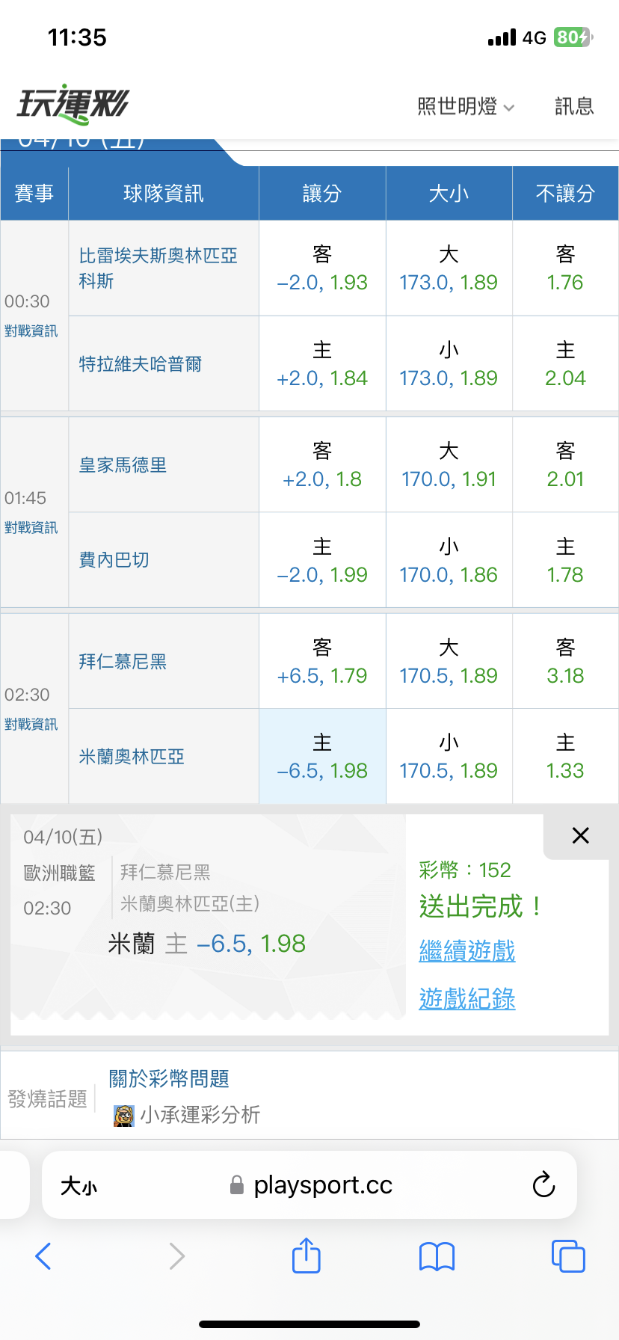Open the Safari text size menu
This screenshot has width=619, height=1340.
coord(78,1186)
